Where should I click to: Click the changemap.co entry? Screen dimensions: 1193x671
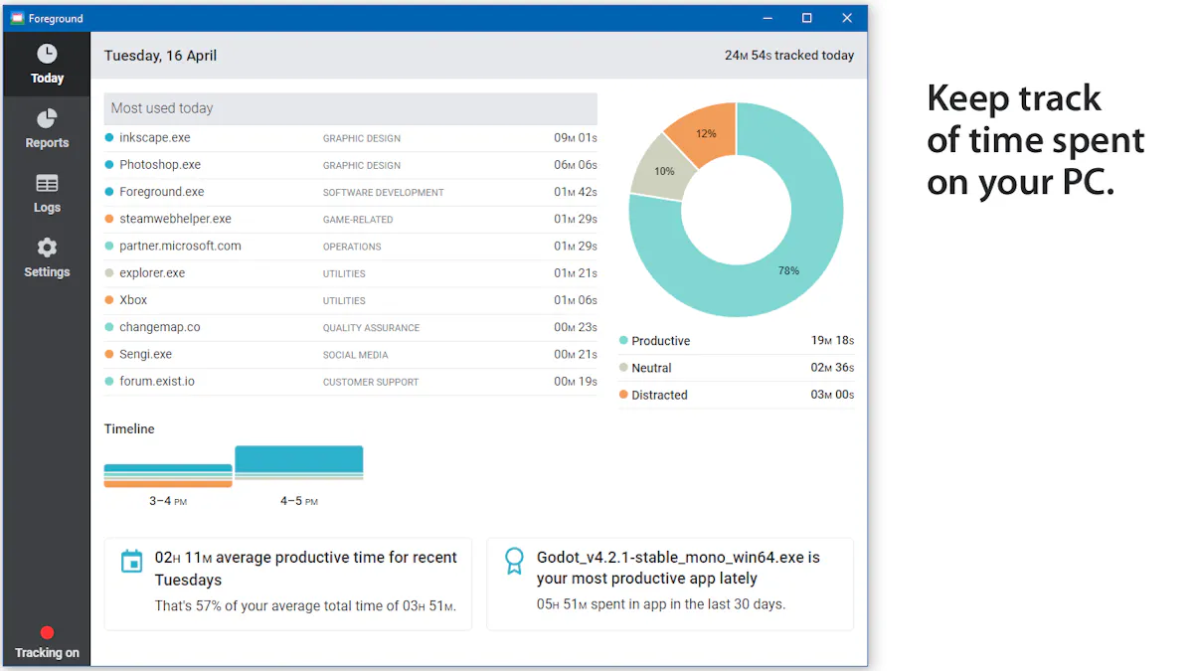click(351, 327)
